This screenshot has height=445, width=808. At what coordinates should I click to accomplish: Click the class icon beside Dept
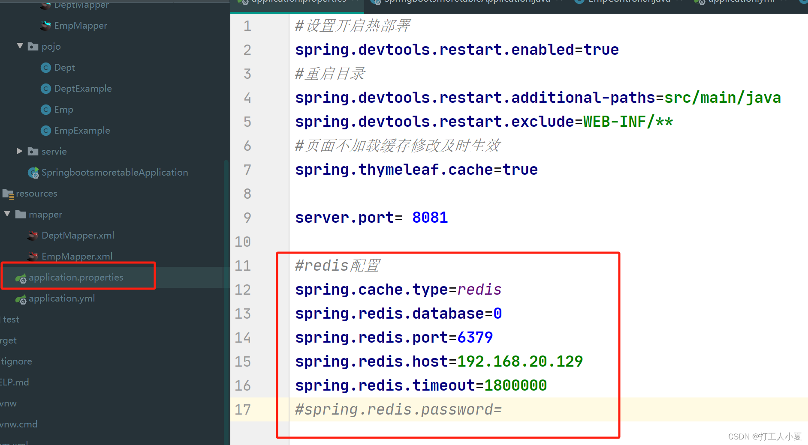[x=45, y=67]
